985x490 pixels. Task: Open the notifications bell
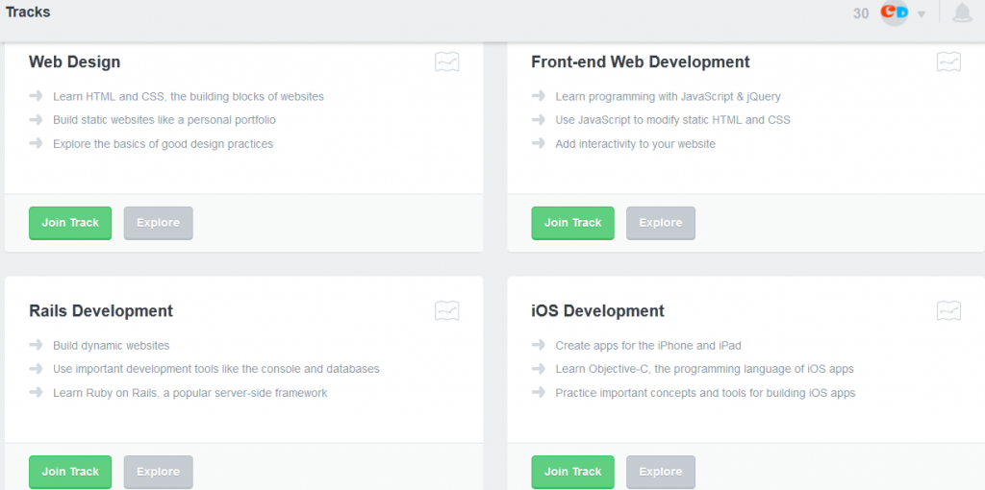[x=961, y=13]
